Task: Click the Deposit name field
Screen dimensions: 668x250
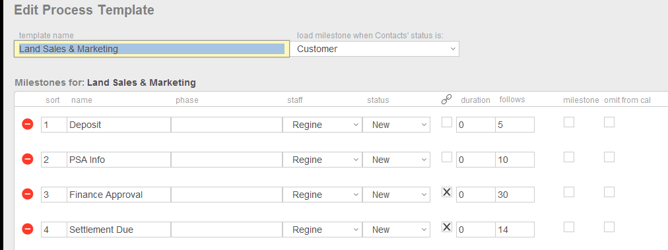Action: point(119,125)
